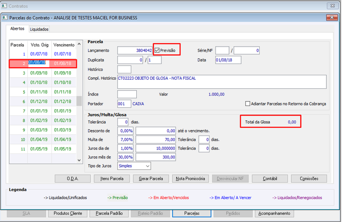Select parcela 1 row 01/07/18

click(x=43, y=54)
